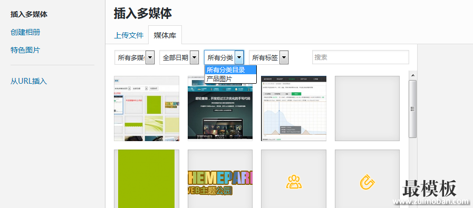Click the scrollbar up arrow
The width and height of the screenshot is (473, 208).
point(413,75)
